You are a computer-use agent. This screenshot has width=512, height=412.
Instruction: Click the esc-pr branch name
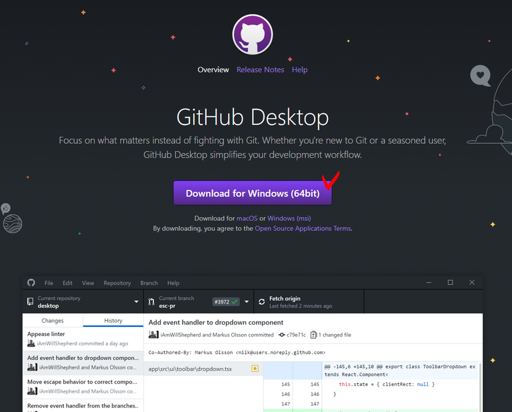pyautogui.click(x=167, y=306)
